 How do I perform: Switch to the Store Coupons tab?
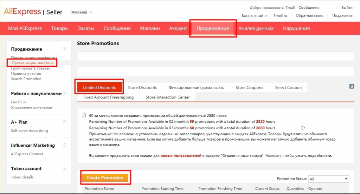[249, 88]
